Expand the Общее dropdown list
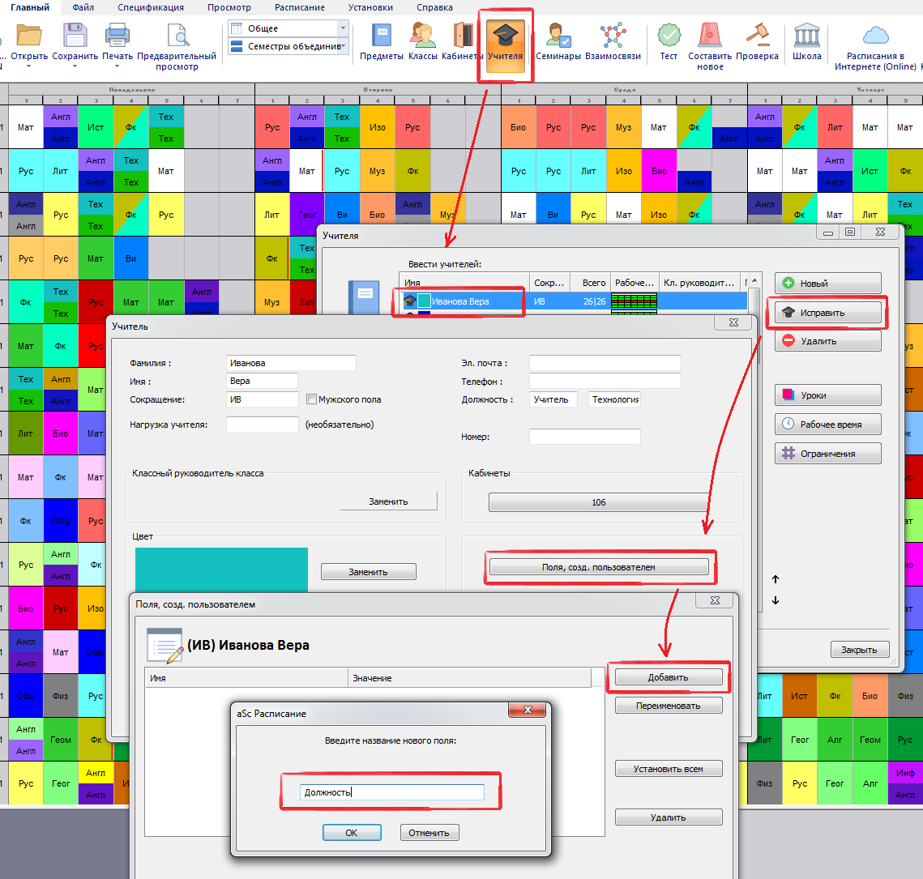 pos(343,28)
